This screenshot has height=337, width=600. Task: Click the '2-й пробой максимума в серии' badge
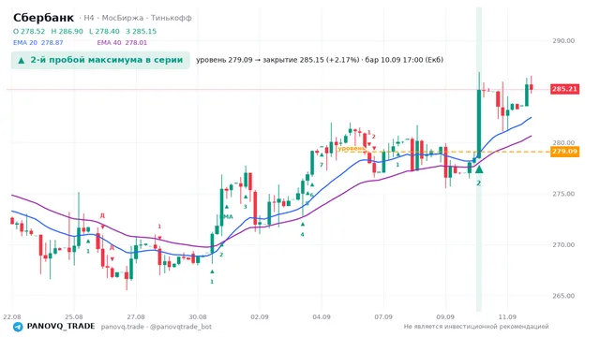click(x=100, y=60)
